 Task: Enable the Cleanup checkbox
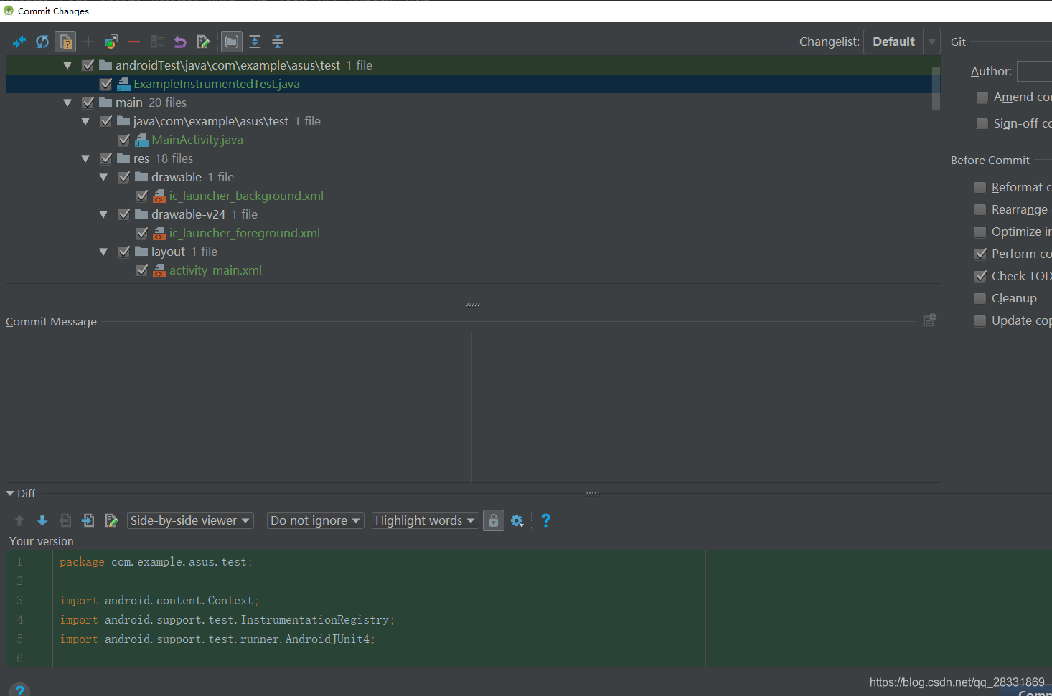980,298
